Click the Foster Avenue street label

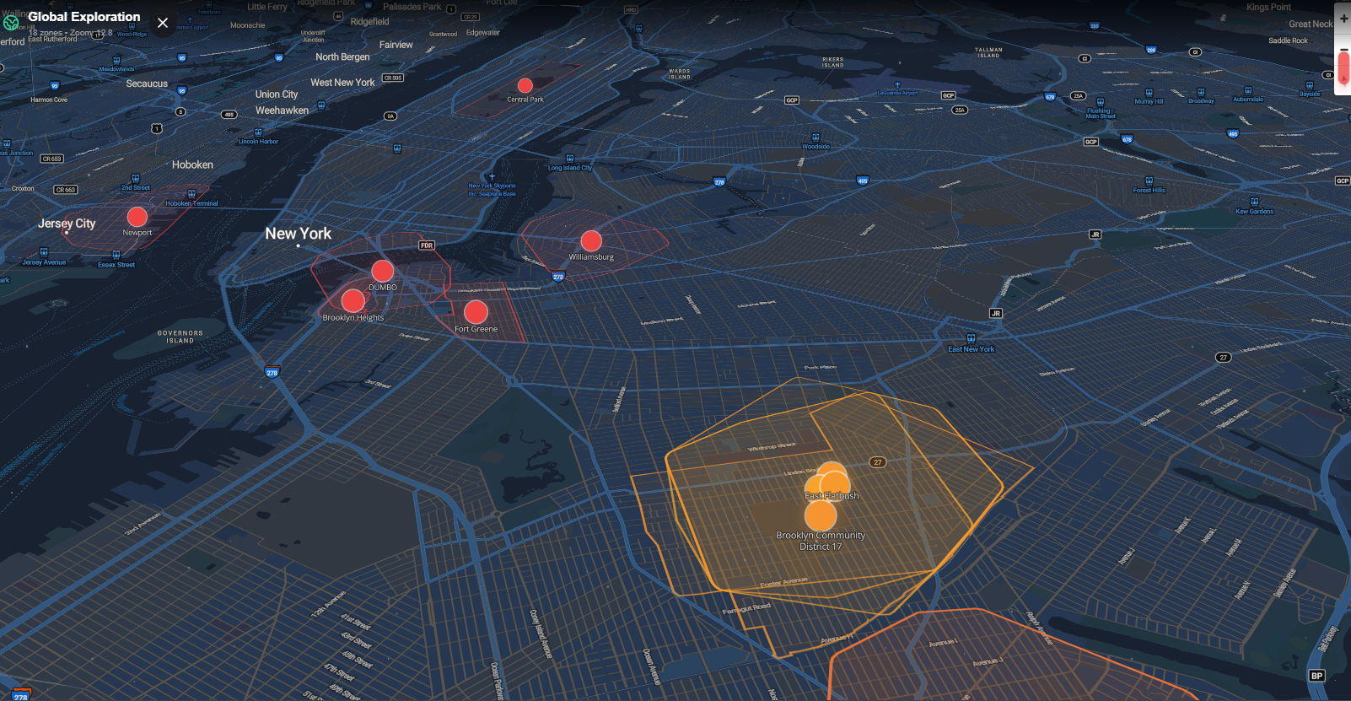783,582
